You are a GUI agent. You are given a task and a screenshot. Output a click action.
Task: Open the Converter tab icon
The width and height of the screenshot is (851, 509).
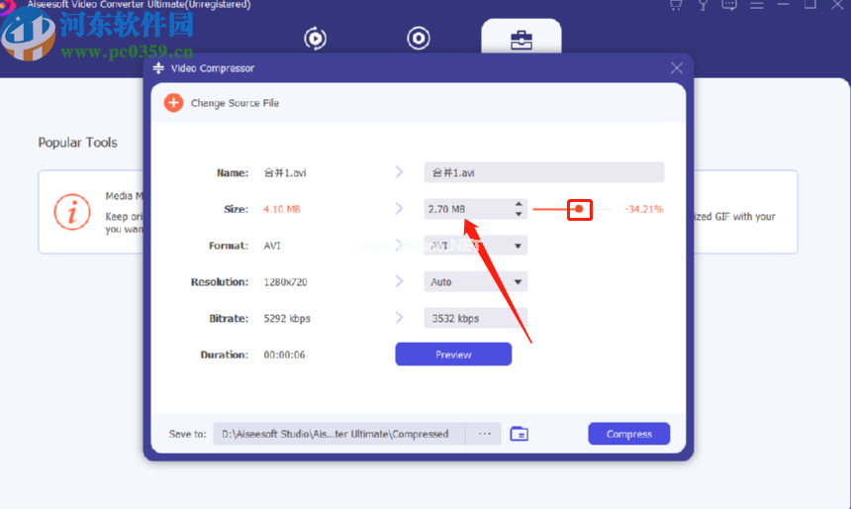pos(316,39)
